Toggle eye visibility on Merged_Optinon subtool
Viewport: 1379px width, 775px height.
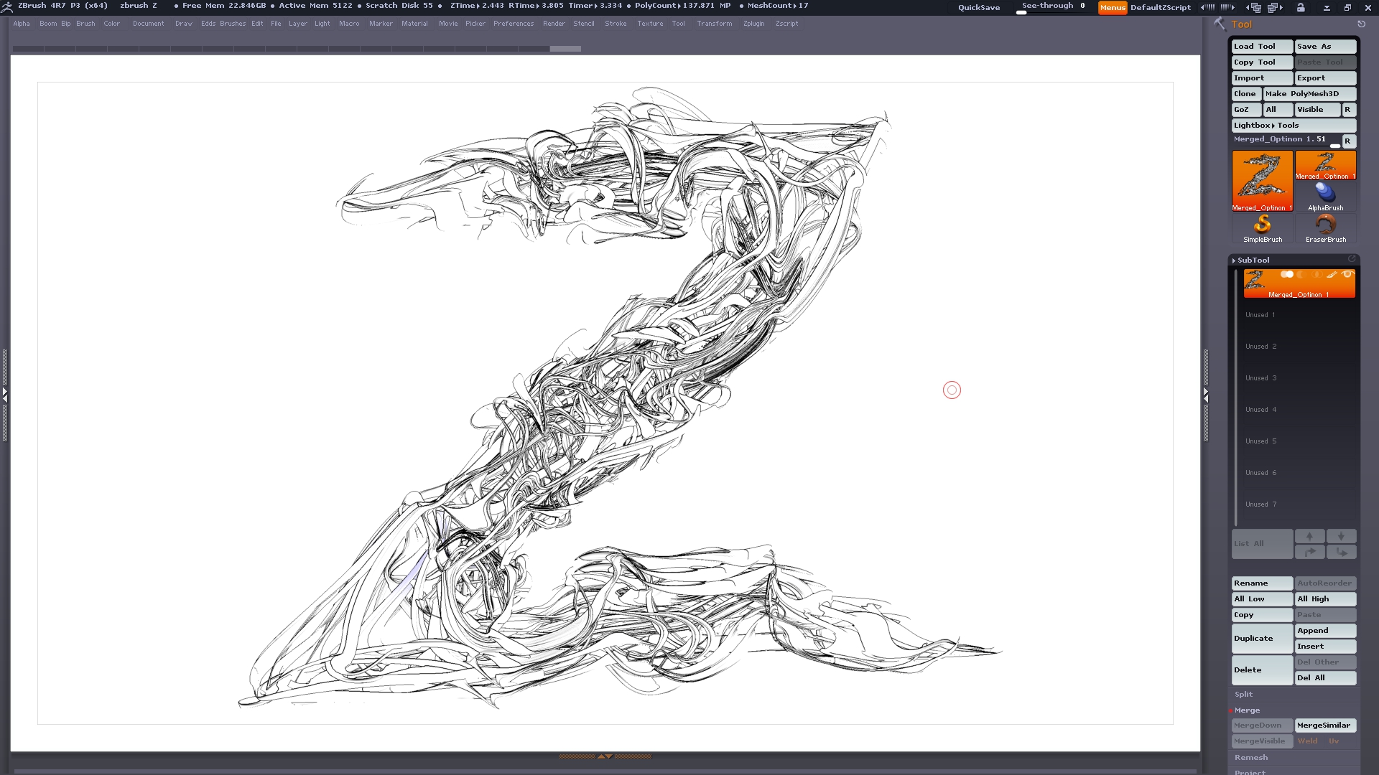(x=1347, y=274)
